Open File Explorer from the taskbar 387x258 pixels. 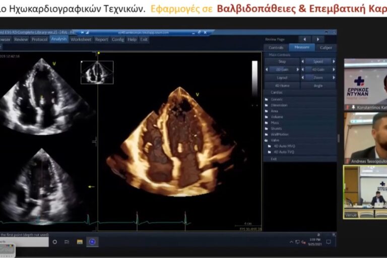point(80,242)
